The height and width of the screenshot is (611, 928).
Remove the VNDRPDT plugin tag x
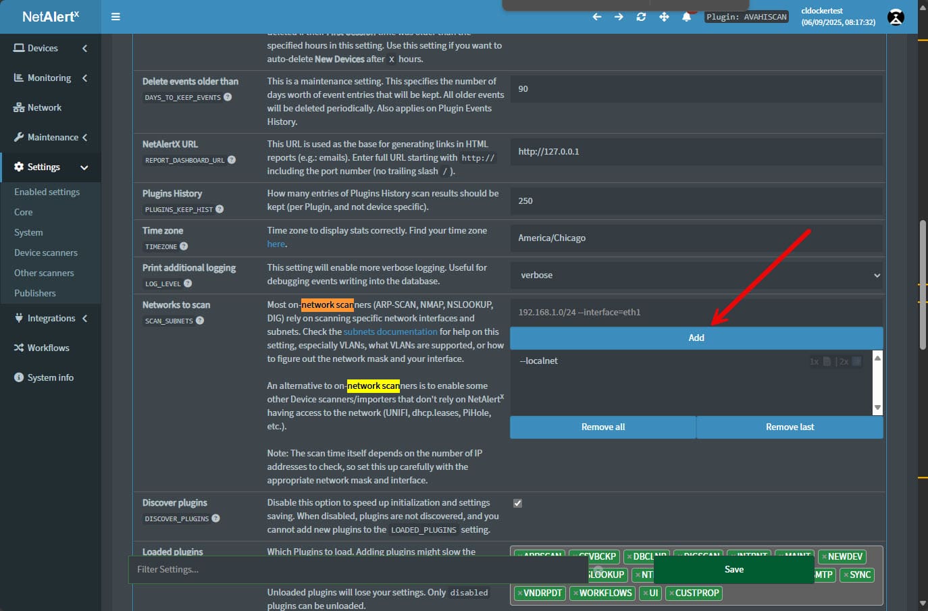pyautogui.click(x=520, y=593)
